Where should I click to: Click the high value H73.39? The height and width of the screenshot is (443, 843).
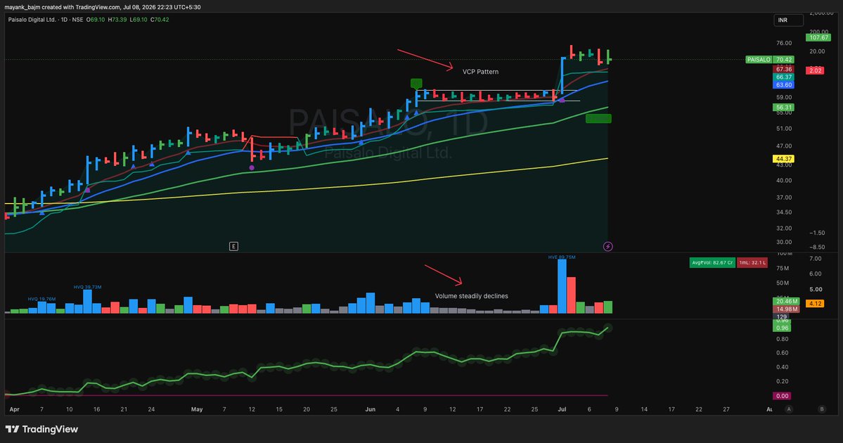(117, 20)
